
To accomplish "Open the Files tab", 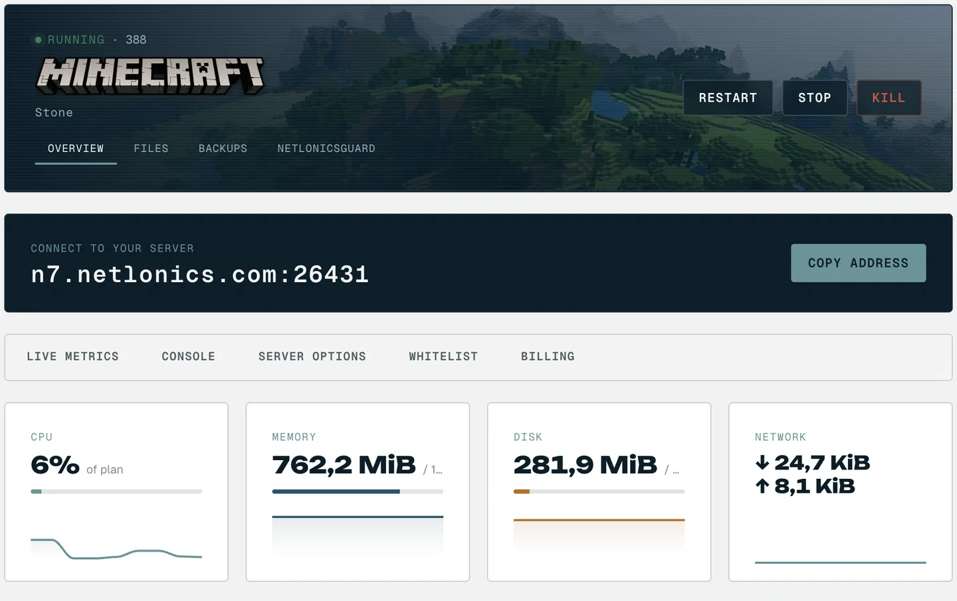I will point(151,149).
